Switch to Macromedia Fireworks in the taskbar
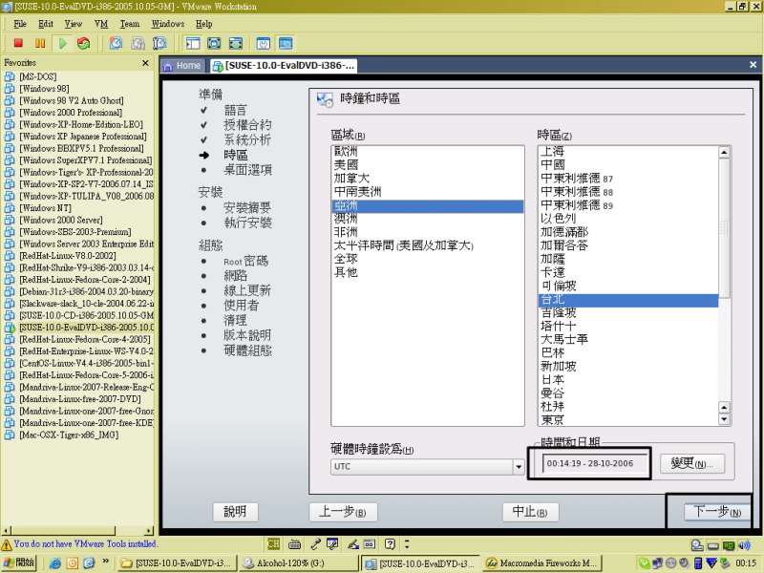 tap(542, 563)
